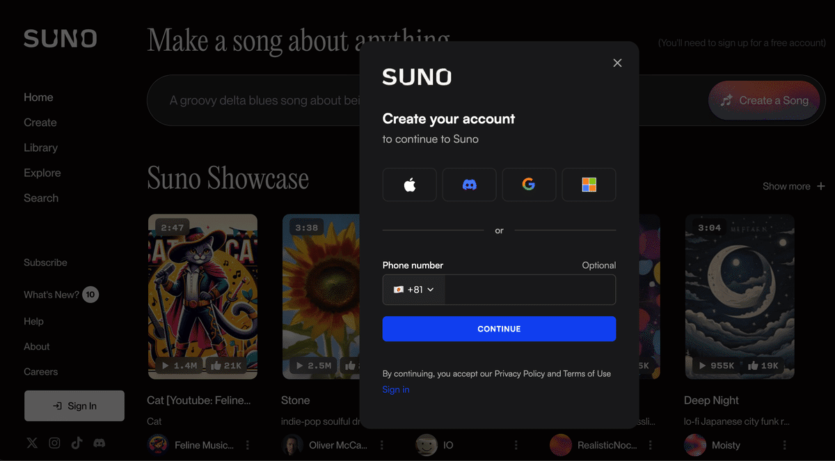This screenshot has width=835, height=461.
Task: Open the Help link in sidebar
Action: (x=33, y=321)
